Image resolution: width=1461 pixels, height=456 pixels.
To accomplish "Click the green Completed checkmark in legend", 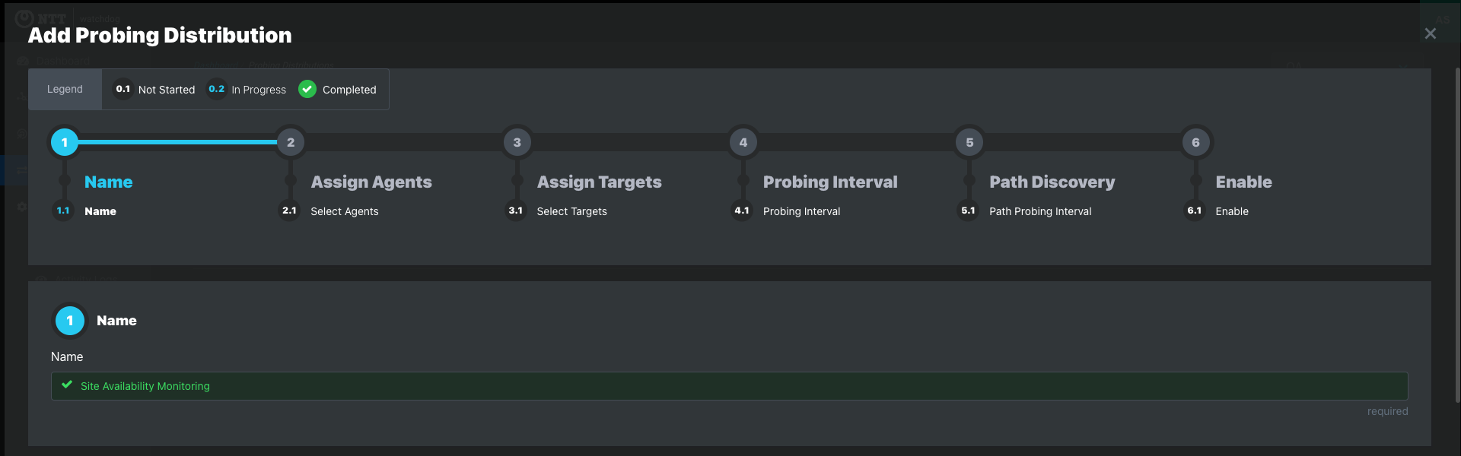I will [x=307, y=89].
